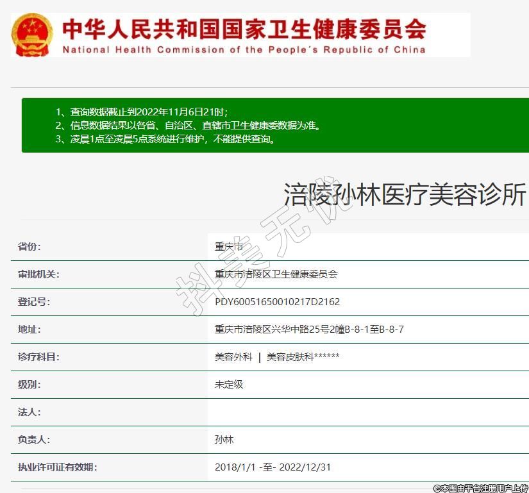Click the 审批机关 row label

coord(38,274)
